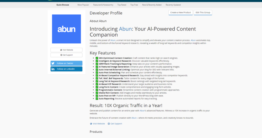This screenshot has height=138, width=262.
Task: Click Abun link in the main heading
Action: pyautogui.click(x=125, y=29)
